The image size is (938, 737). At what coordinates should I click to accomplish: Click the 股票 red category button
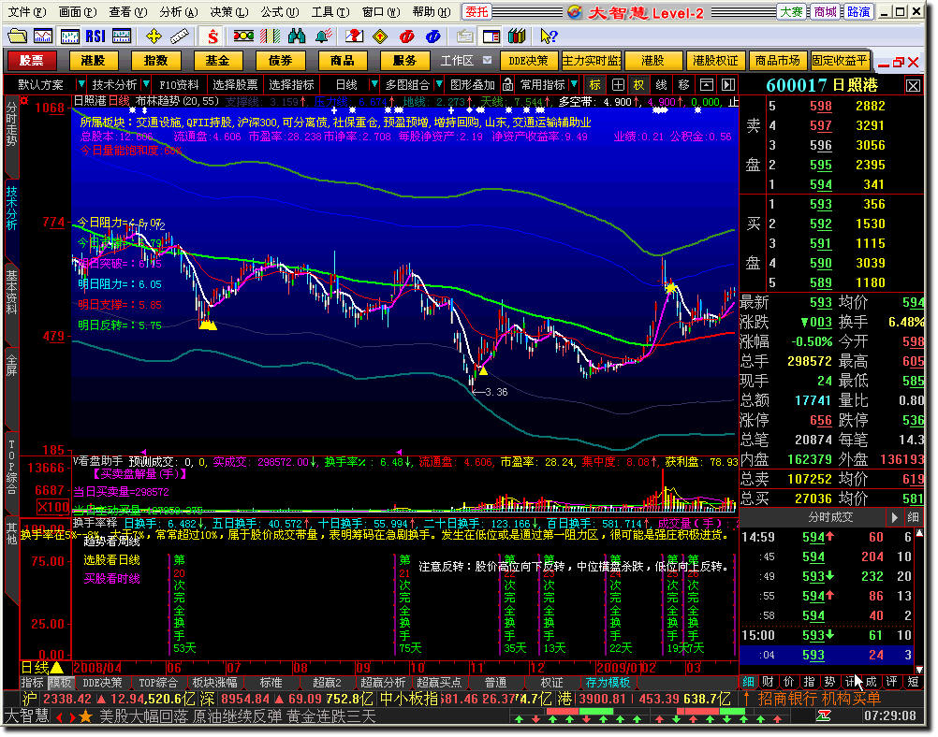[x=31, y=61]
